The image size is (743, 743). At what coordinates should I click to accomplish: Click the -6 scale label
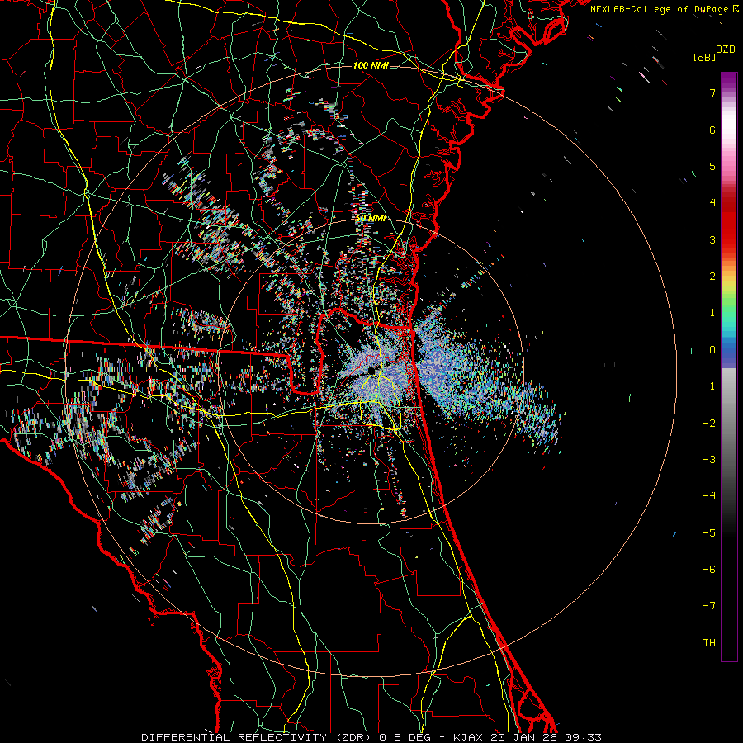(x=709, y=570)
